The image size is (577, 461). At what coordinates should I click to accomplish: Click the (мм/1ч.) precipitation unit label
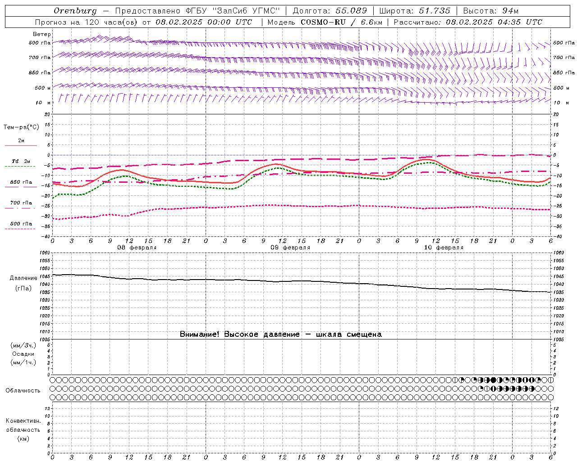click(x=23, y=362)
